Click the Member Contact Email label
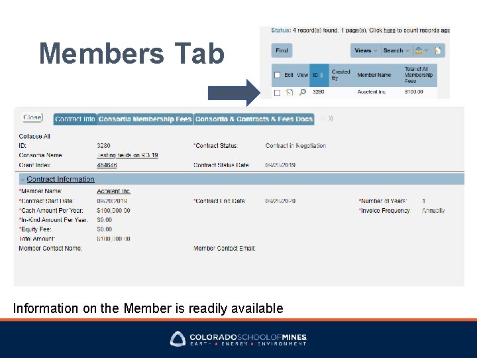This screenshot has height=358, width=477. click(225, 248)
